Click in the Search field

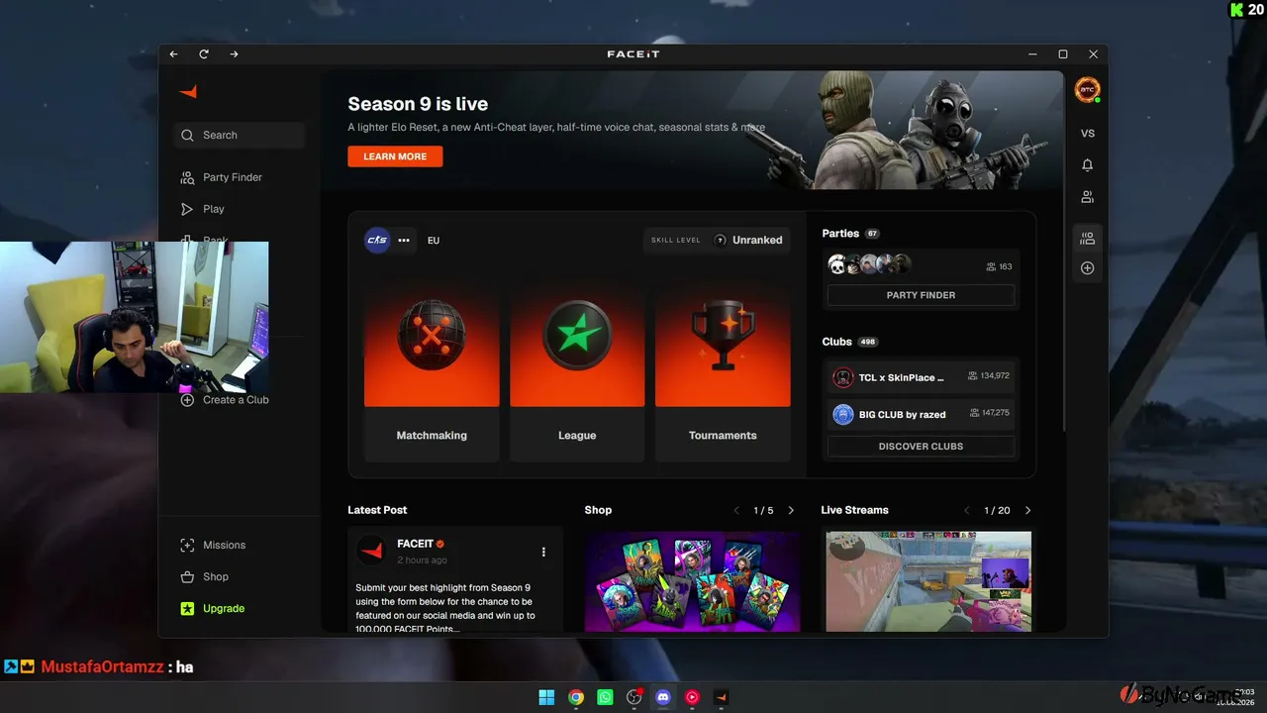pyautogui.click(x=239, y=136)
